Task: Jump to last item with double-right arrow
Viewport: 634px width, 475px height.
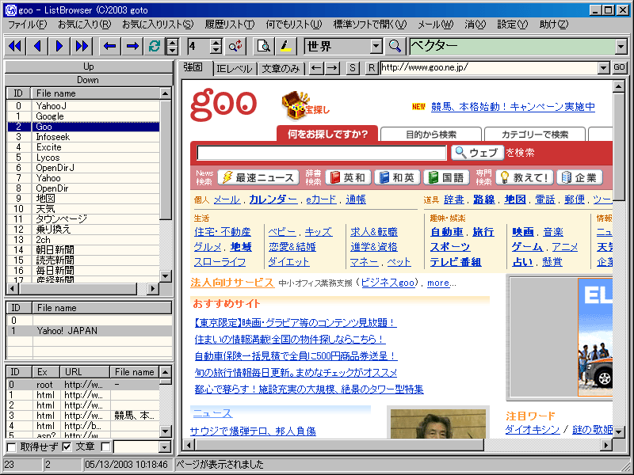Action: (x=82, y=47)
